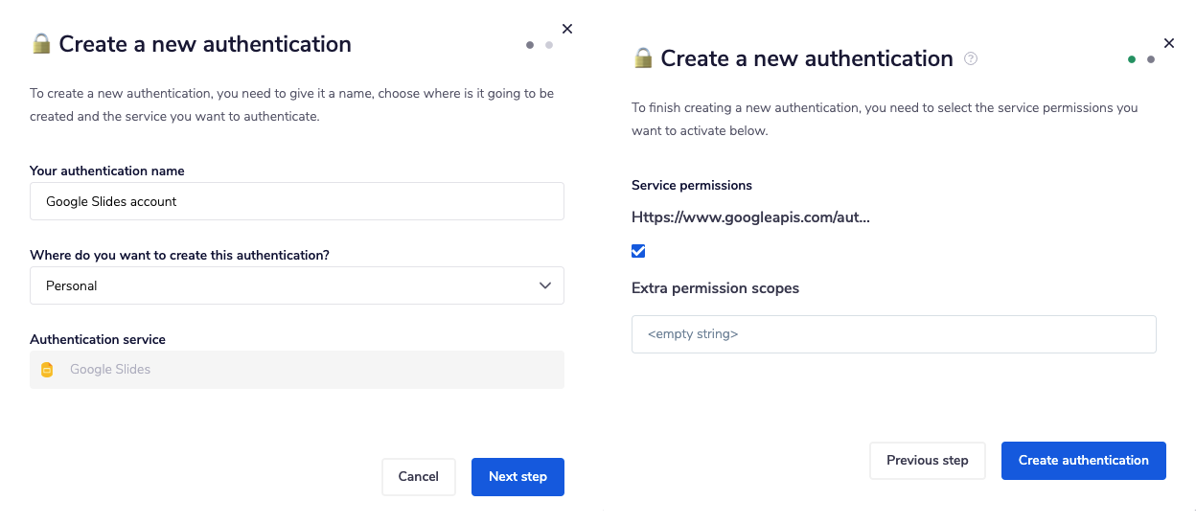1196x524 pixels.
Task: Click the second step dot in left dialog
Action: point(549,45)
